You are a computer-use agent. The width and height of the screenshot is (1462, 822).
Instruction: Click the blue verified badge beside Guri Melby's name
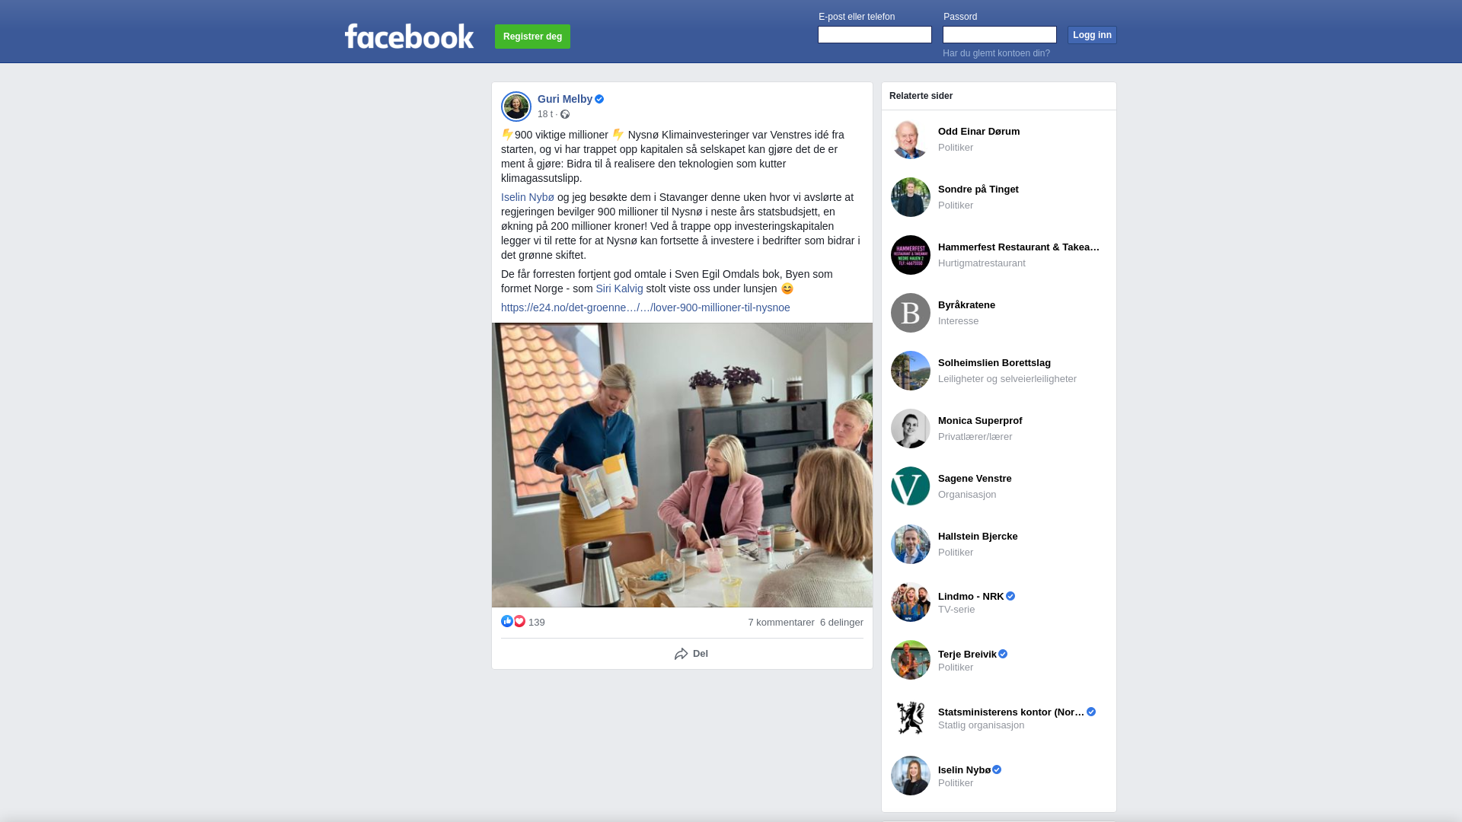[x=599, y=99]
